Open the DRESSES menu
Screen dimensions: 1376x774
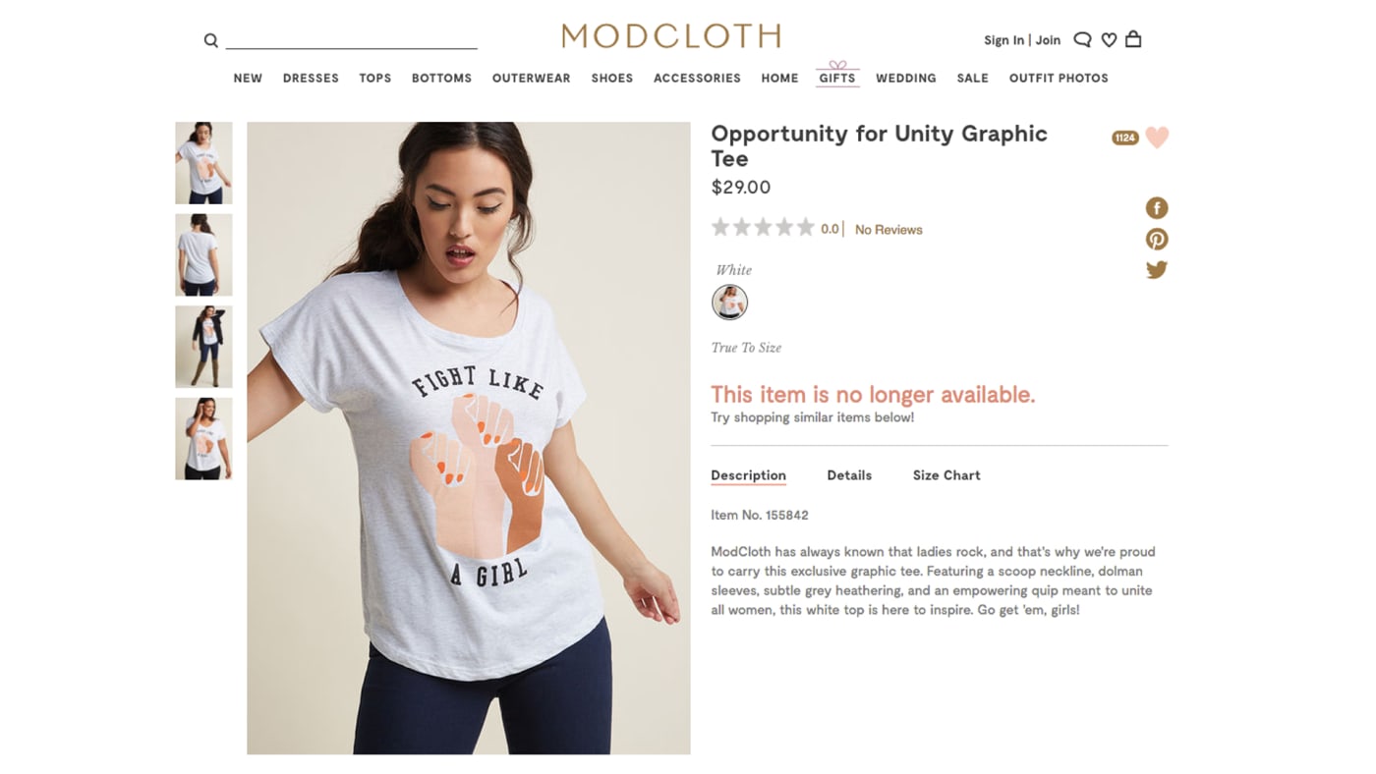point(311,79)
